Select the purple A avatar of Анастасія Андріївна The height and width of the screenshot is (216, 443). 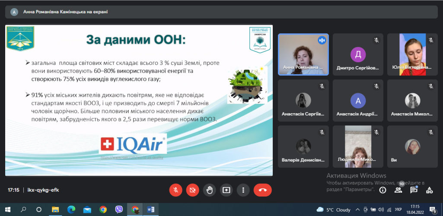click(x=358, y=101)
